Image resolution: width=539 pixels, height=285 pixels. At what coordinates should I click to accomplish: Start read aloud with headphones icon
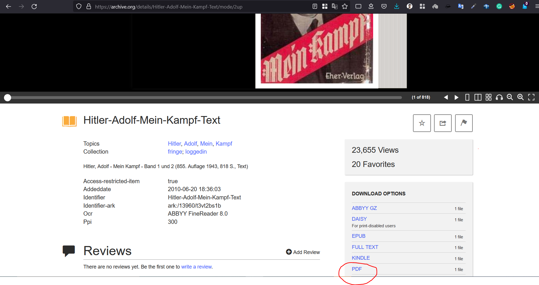pyautogui.click(x=499, y=97)
